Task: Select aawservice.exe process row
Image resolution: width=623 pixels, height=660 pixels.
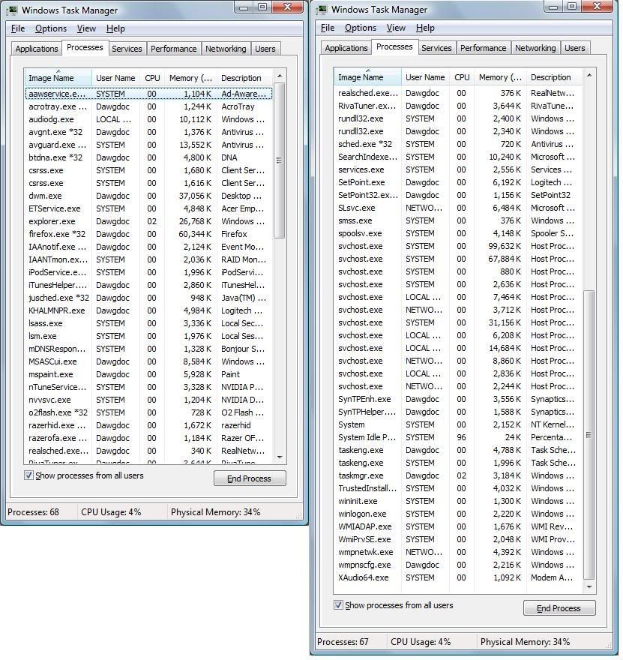Action: [149, 94]
